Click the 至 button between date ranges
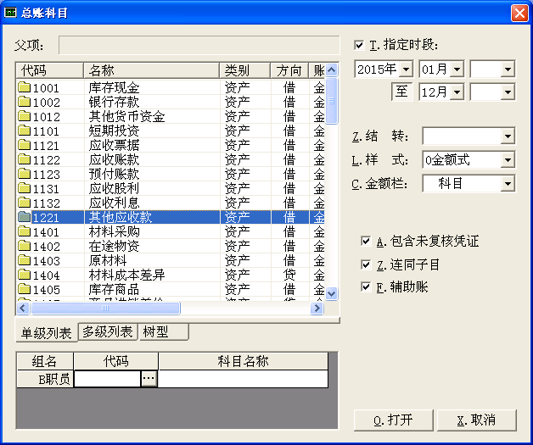The height and width of the screenshot is (445, 533). 401,92
